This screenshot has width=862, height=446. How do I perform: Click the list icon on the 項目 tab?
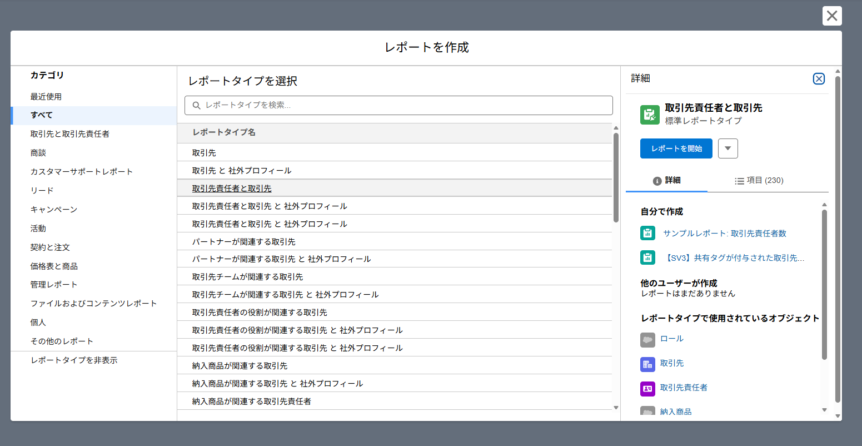coord(739,181)
